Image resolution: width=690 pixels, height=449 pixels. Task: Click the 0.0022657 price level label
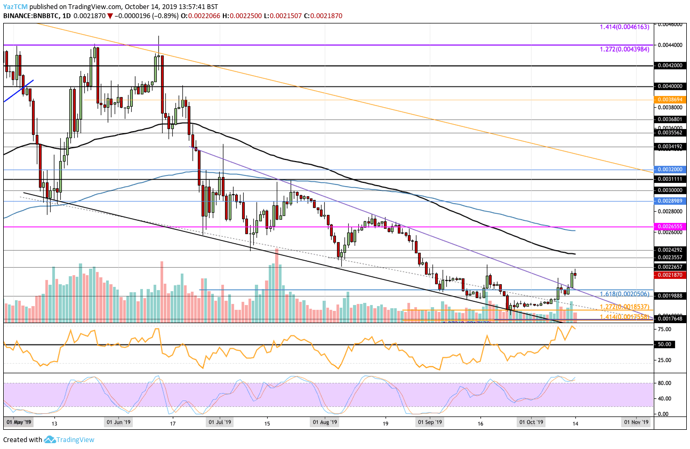click(x=670, y=267)
